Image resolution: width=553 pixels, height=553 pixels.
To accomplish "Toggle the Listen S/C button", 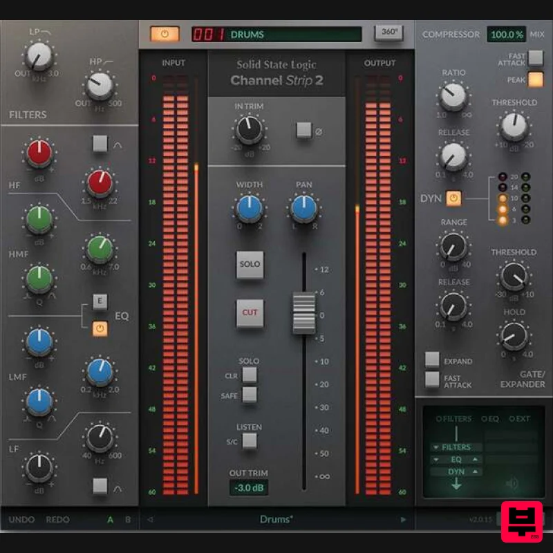I will point(250,441).
